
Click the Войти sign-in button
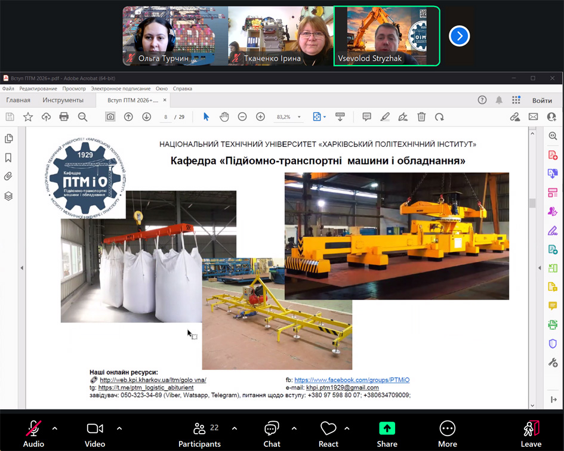(542, 100)
